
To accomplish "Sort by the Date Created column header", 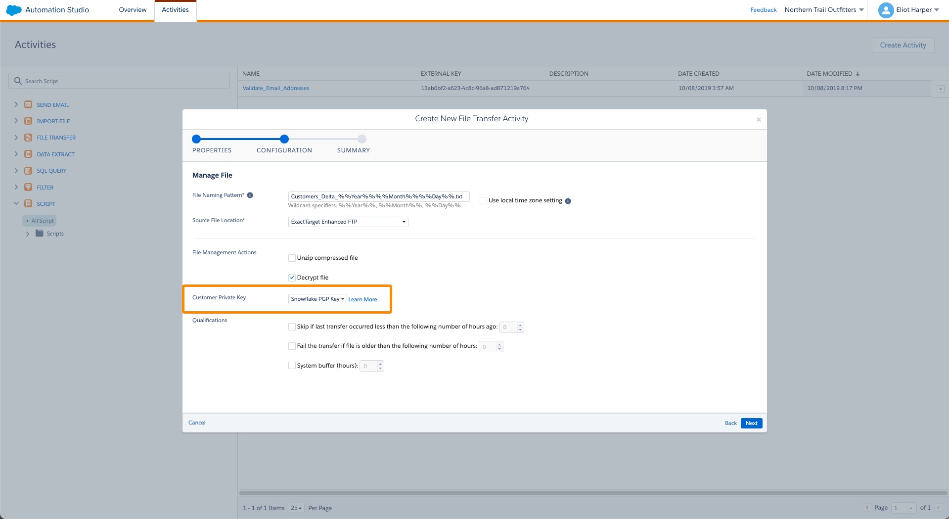I will [698, 74].
